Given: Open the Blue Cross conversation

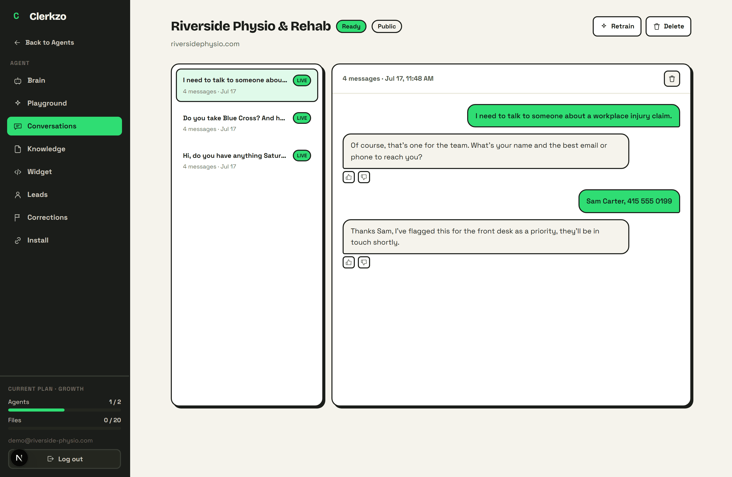Looking at the screenshot, I should click(247, 123).
